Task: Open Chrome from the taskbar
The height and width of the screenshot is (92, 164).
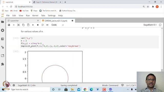Action: tap(85, 89)
